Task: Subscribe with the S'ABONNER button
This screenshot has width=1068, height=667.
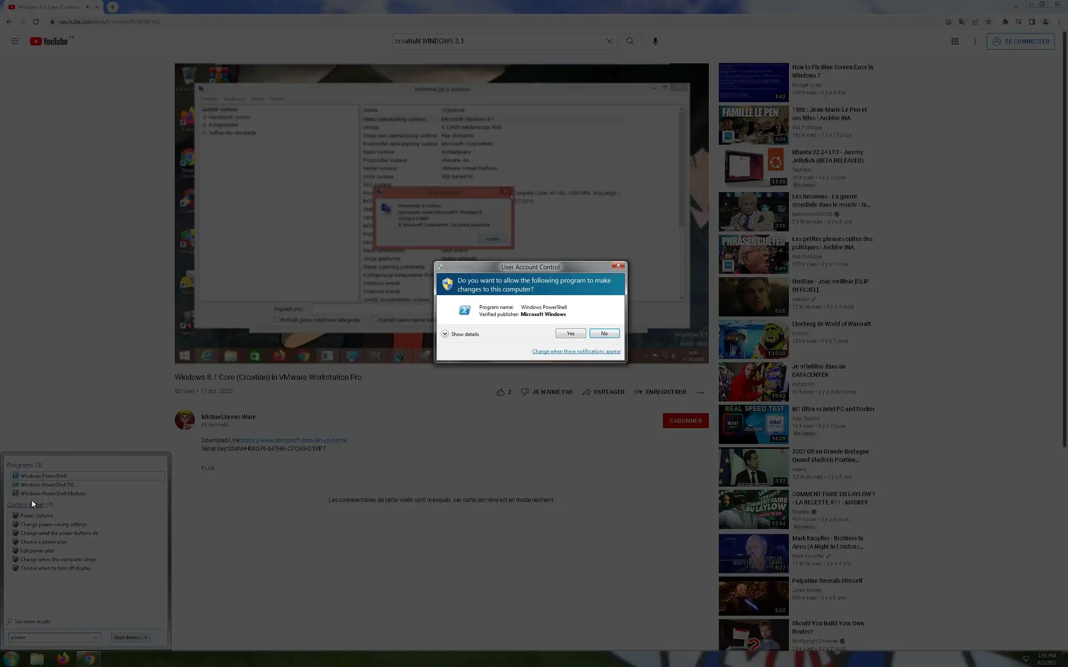Action: [x=685, y=420]
